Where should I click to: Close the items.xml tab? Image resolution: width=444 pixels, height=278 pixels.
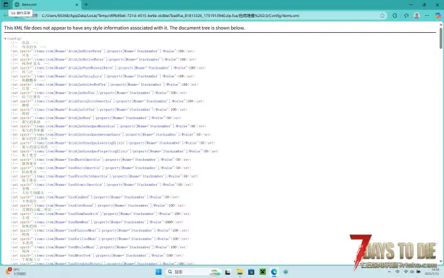[x=77, y=4]
